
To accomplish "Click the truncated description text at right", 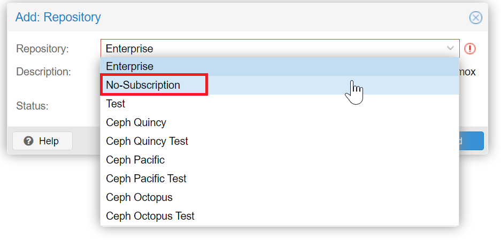I will coord(467,72).
